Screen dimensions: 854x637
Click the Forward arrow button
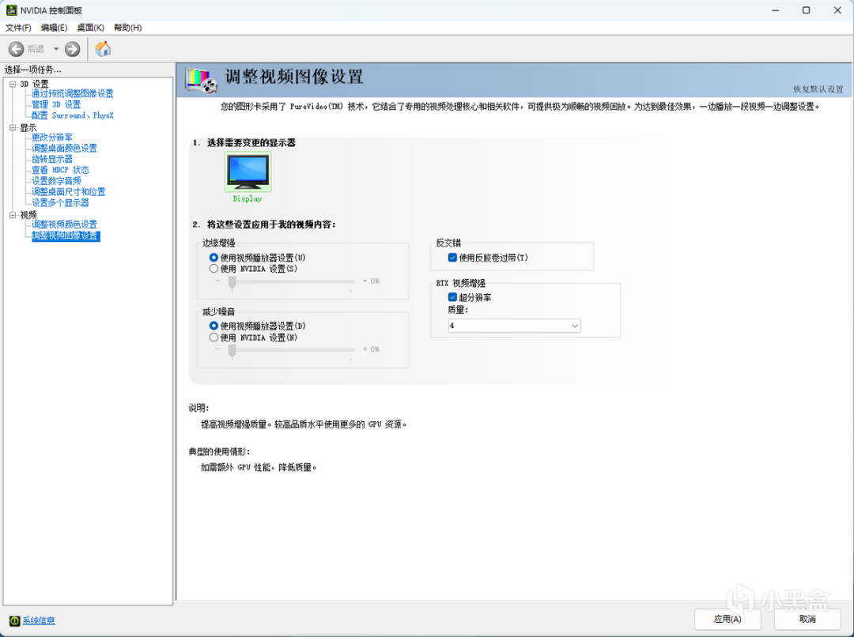[73, 49]
